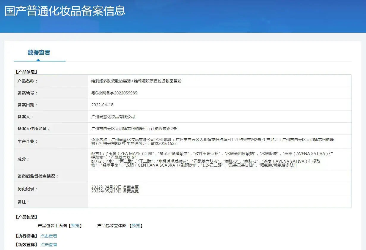Click the 产品包装平面图 label
The height and width of the screenshot is (250, 366).
pos(52,226)
